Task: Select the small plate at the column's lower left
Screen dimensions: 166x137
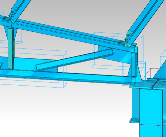Action: [134, 121]
